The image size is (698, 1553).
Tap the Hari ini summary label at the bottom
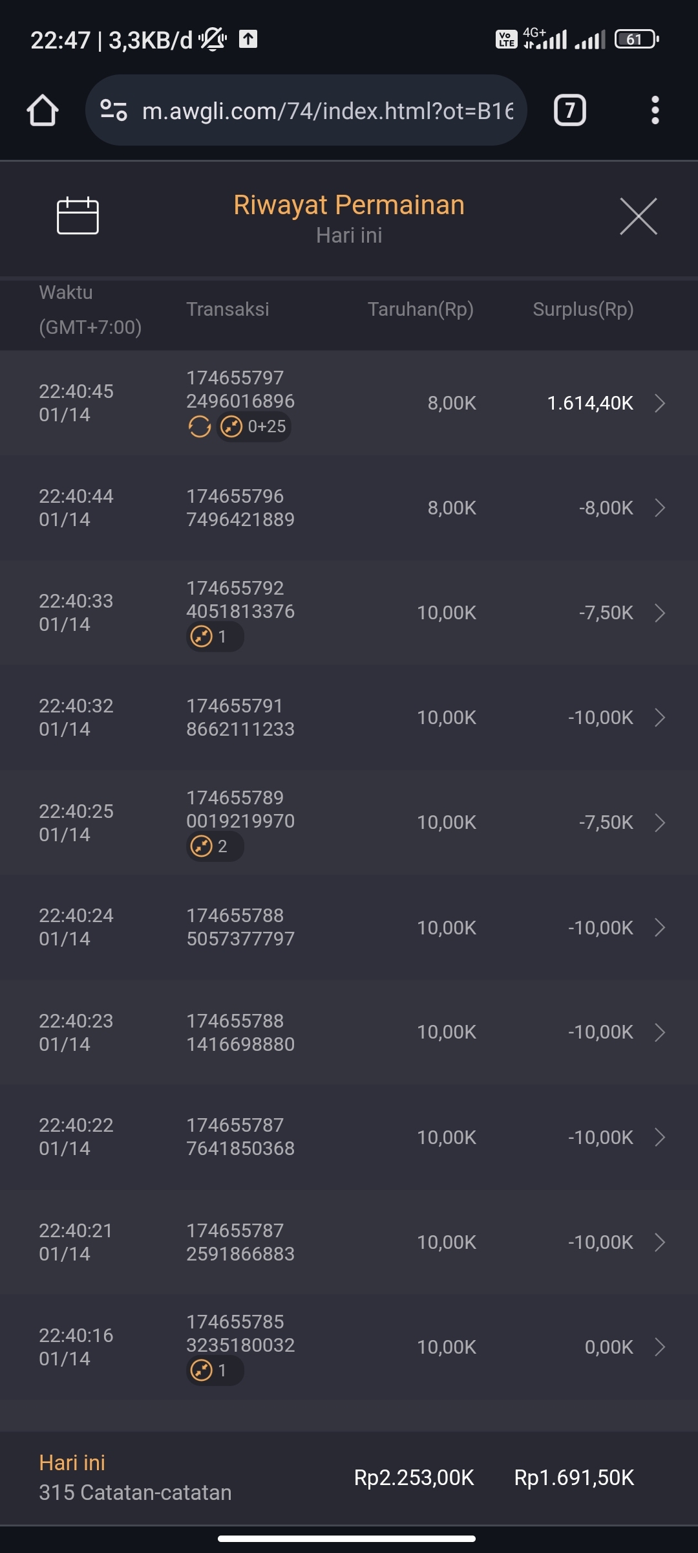point(72,1462)
